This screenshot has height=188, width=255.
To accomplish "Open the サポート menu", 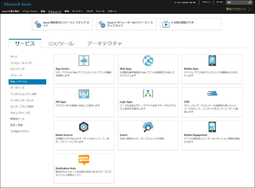I will coord(112,11).
